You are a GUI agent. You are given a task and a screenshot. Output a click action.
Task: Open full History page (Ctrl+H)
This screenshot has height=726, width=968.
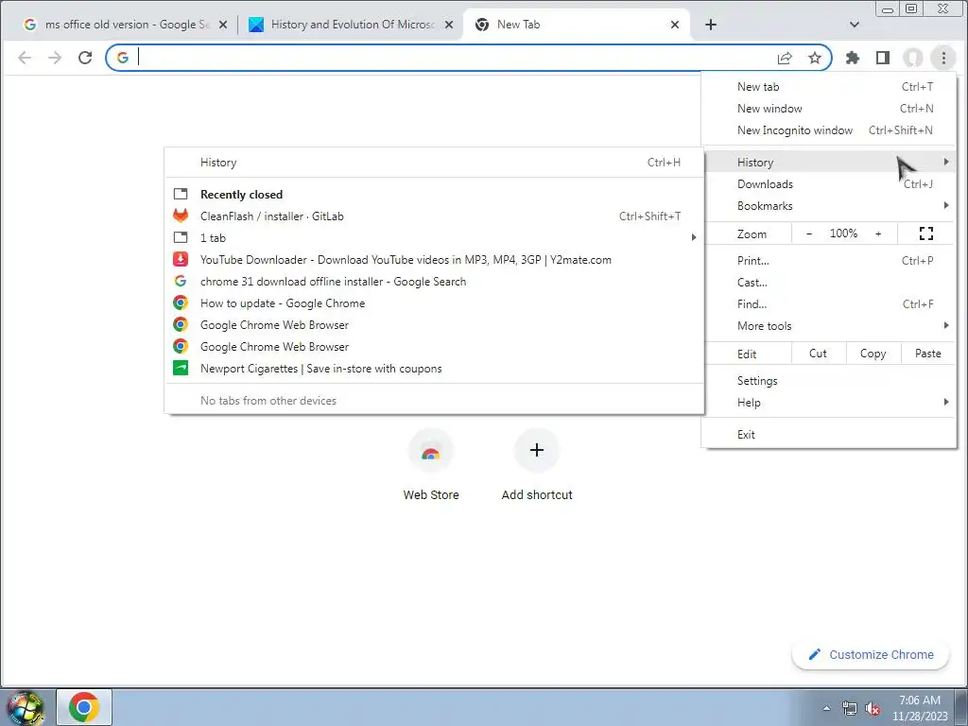(434, 163)
